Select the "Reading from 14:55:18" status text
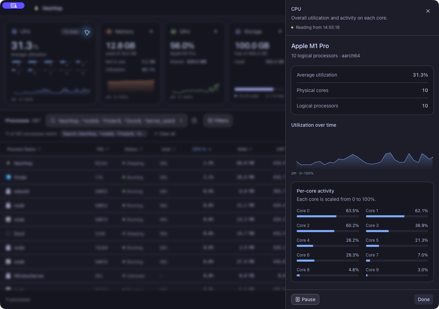Image resolution: width=439 pixels, height=309 pixels. 318,27
